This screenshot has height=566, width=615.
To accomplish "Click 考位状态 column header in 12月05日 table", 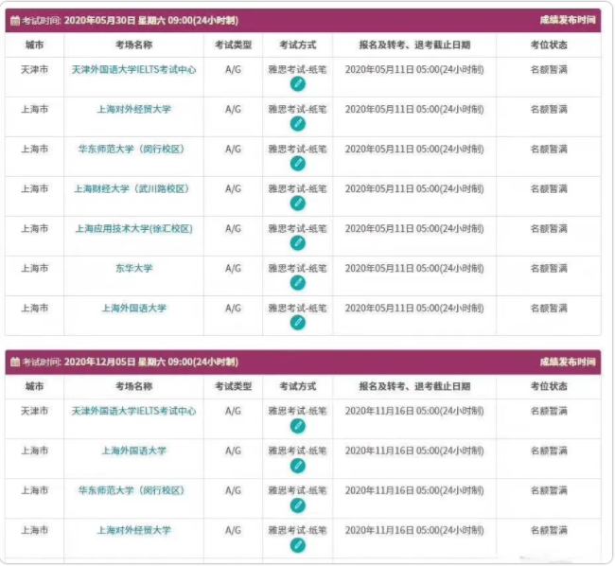I will 549,386.
